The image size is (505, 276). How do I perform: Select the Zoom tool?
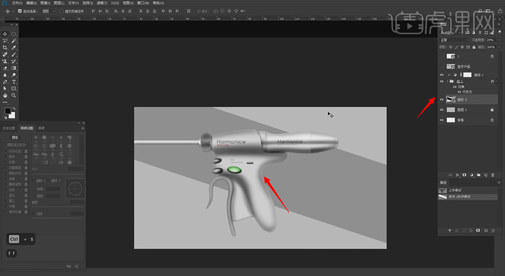(x=14, y=95)
